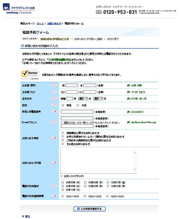Focus the E-mail confirmation field

77,126
